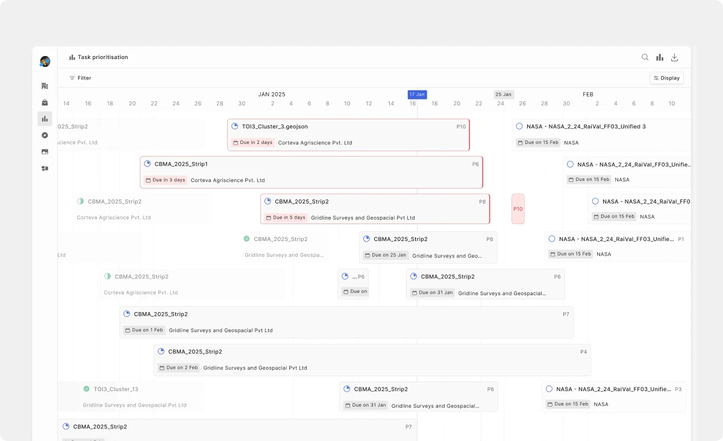Image resolution: width=723 pixels, height=441 pixels.
Task: Click the download icon in header
Action: [x=675, y=57]
